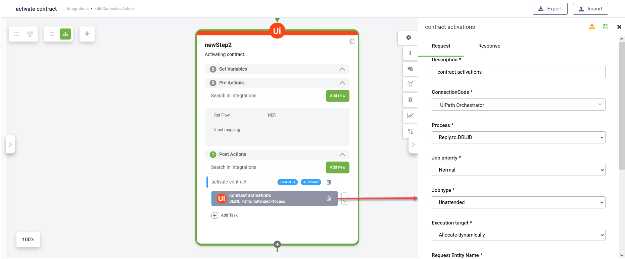Open the newStep2 settings gear
Screen dimensions: 625x259
click(352, 42)
